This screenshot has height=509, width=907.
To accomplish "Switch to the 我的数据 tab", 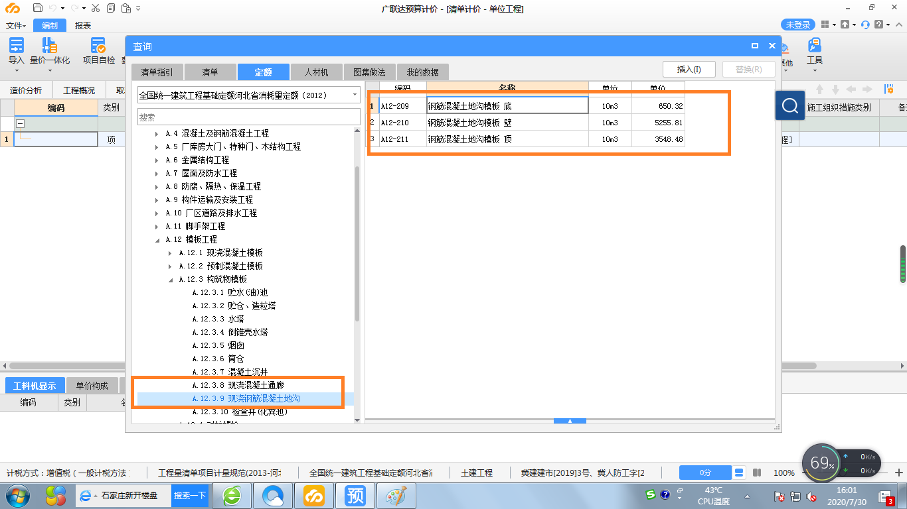I will (x=422, y=72).
